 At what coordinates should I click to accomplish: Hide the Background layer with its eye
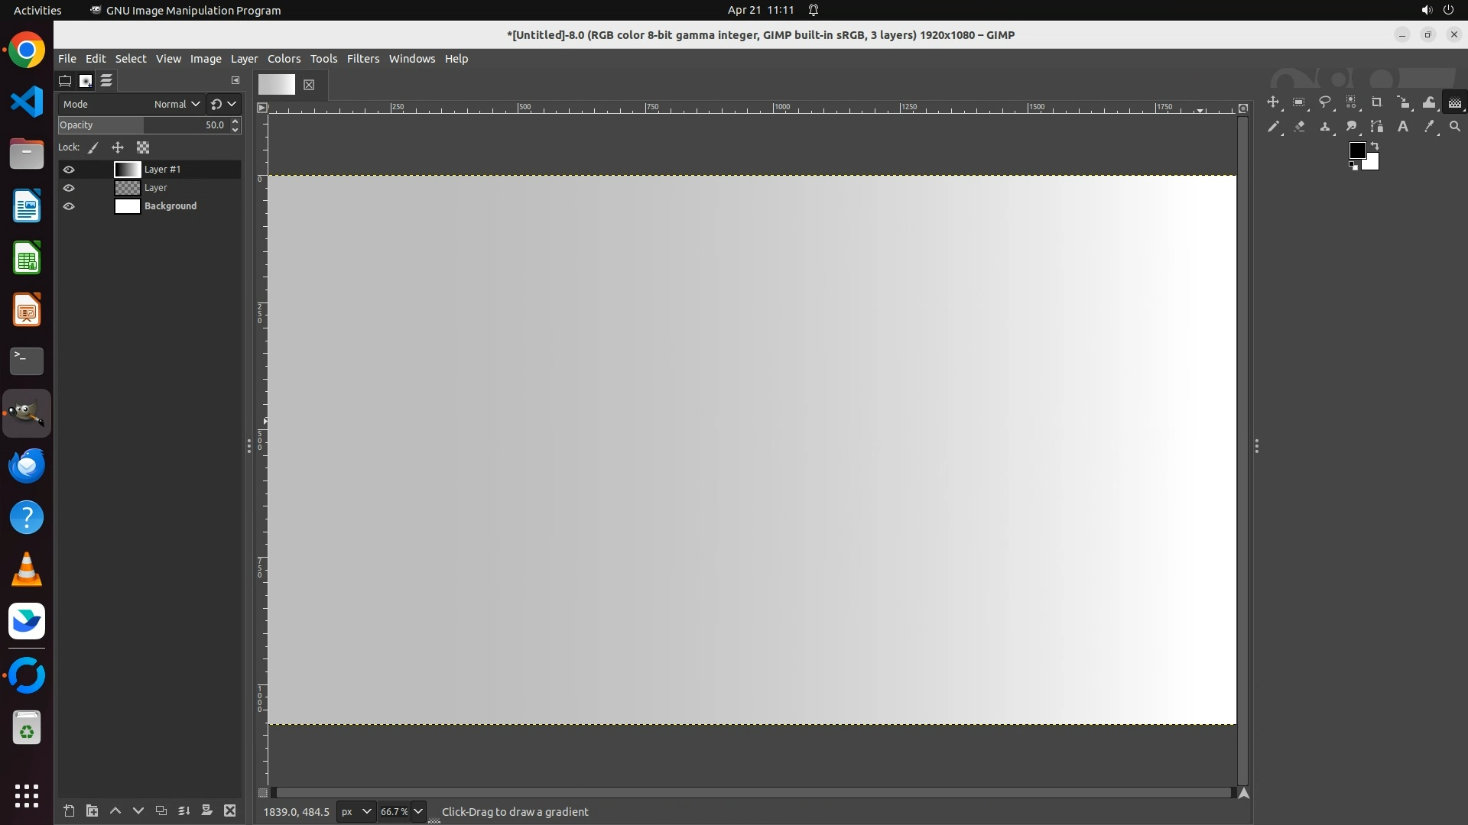pyautogui.click(x=69, y=206)
